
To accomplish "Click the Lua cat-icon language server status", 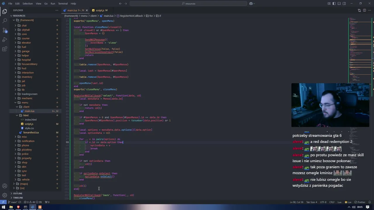I will pos(348,202).
